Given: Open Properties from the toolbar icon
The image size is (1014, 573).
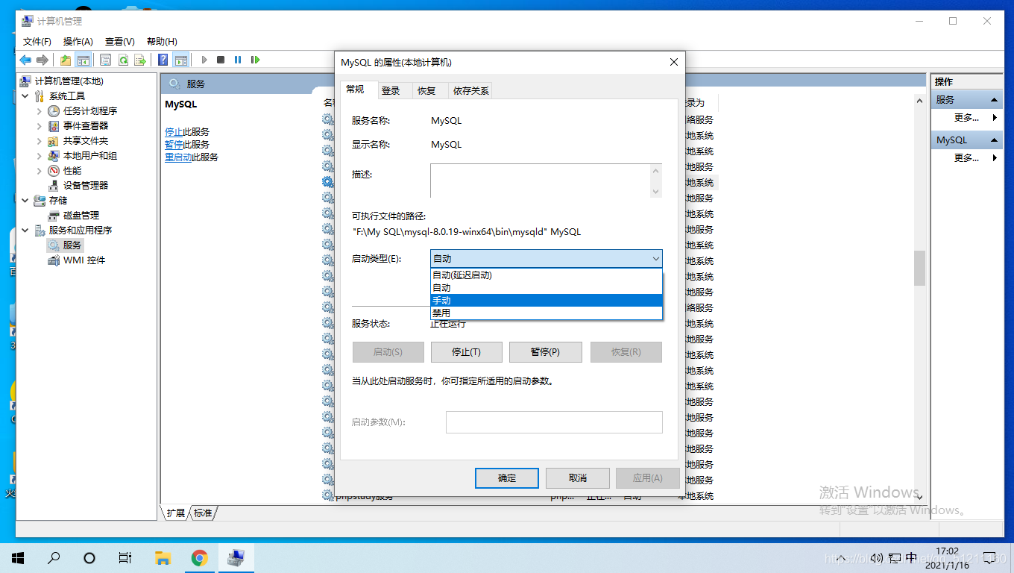Looking at the screenshot, I should tap(106, 60).
